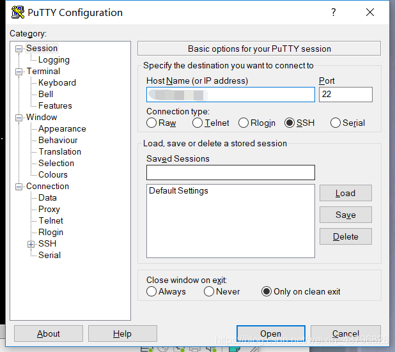Open the Terminal category
The width and height of the screenshot is (395, 352).
tap(43, 72)
